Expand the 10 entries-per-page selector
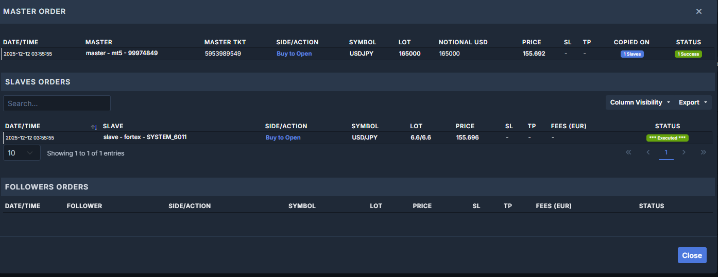 pos(22,153)
